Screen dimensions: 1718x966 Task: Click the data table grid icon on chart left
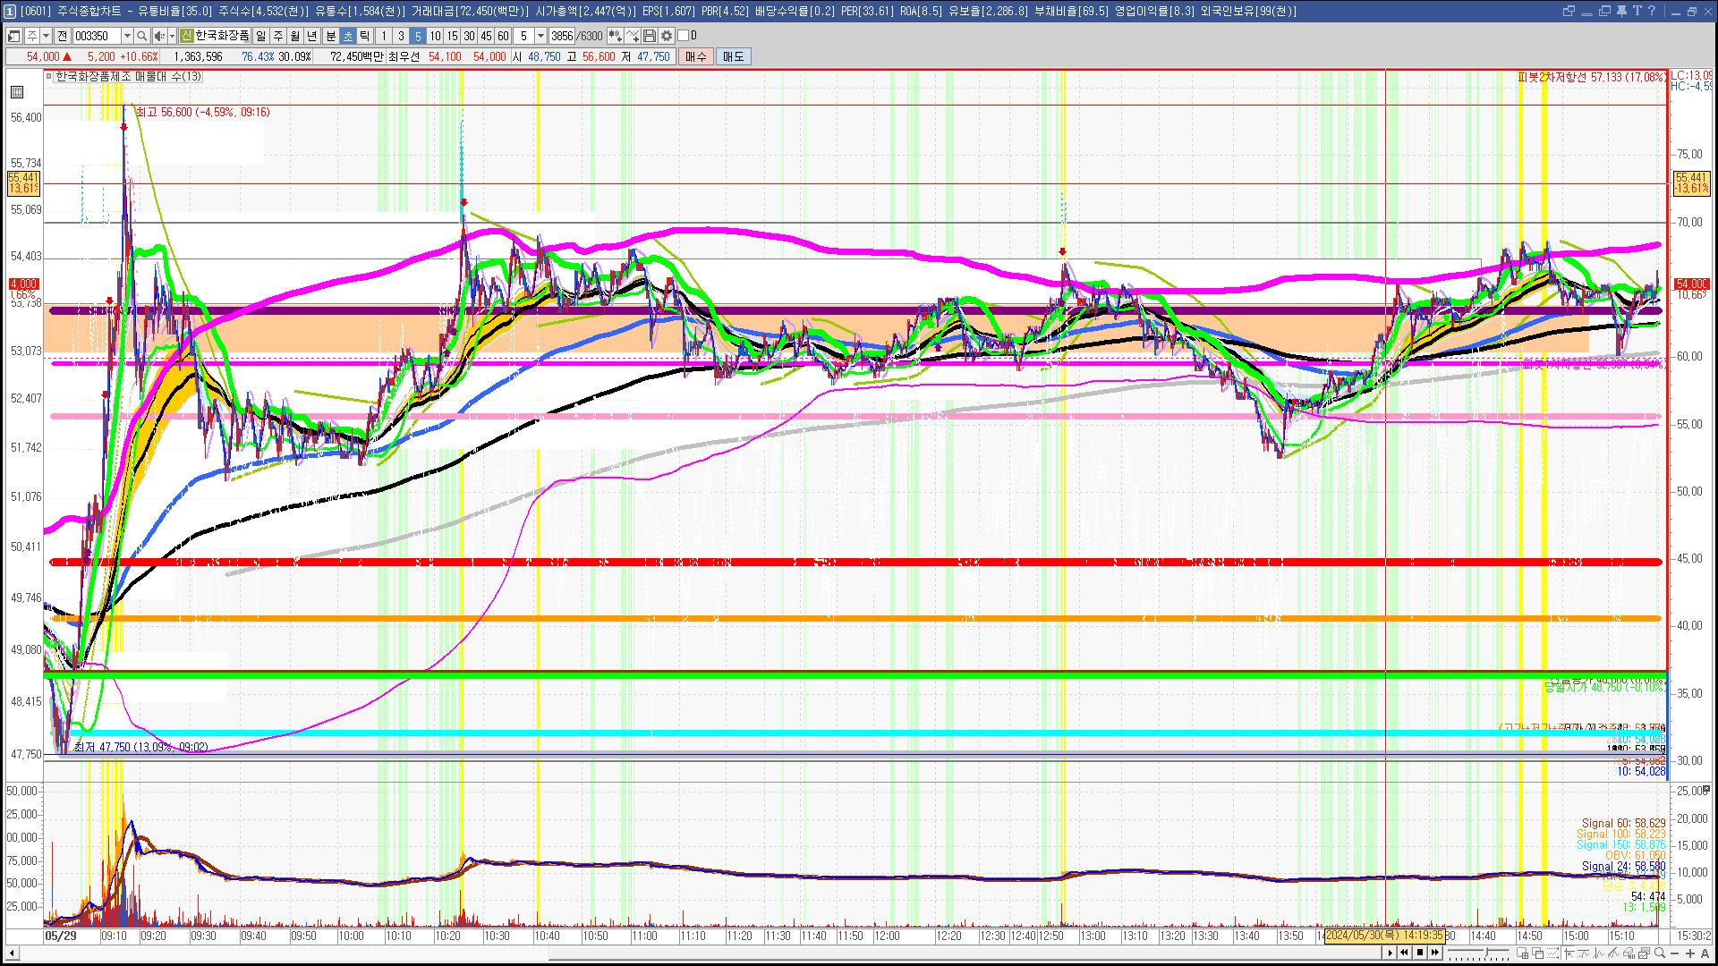point(17,92)
